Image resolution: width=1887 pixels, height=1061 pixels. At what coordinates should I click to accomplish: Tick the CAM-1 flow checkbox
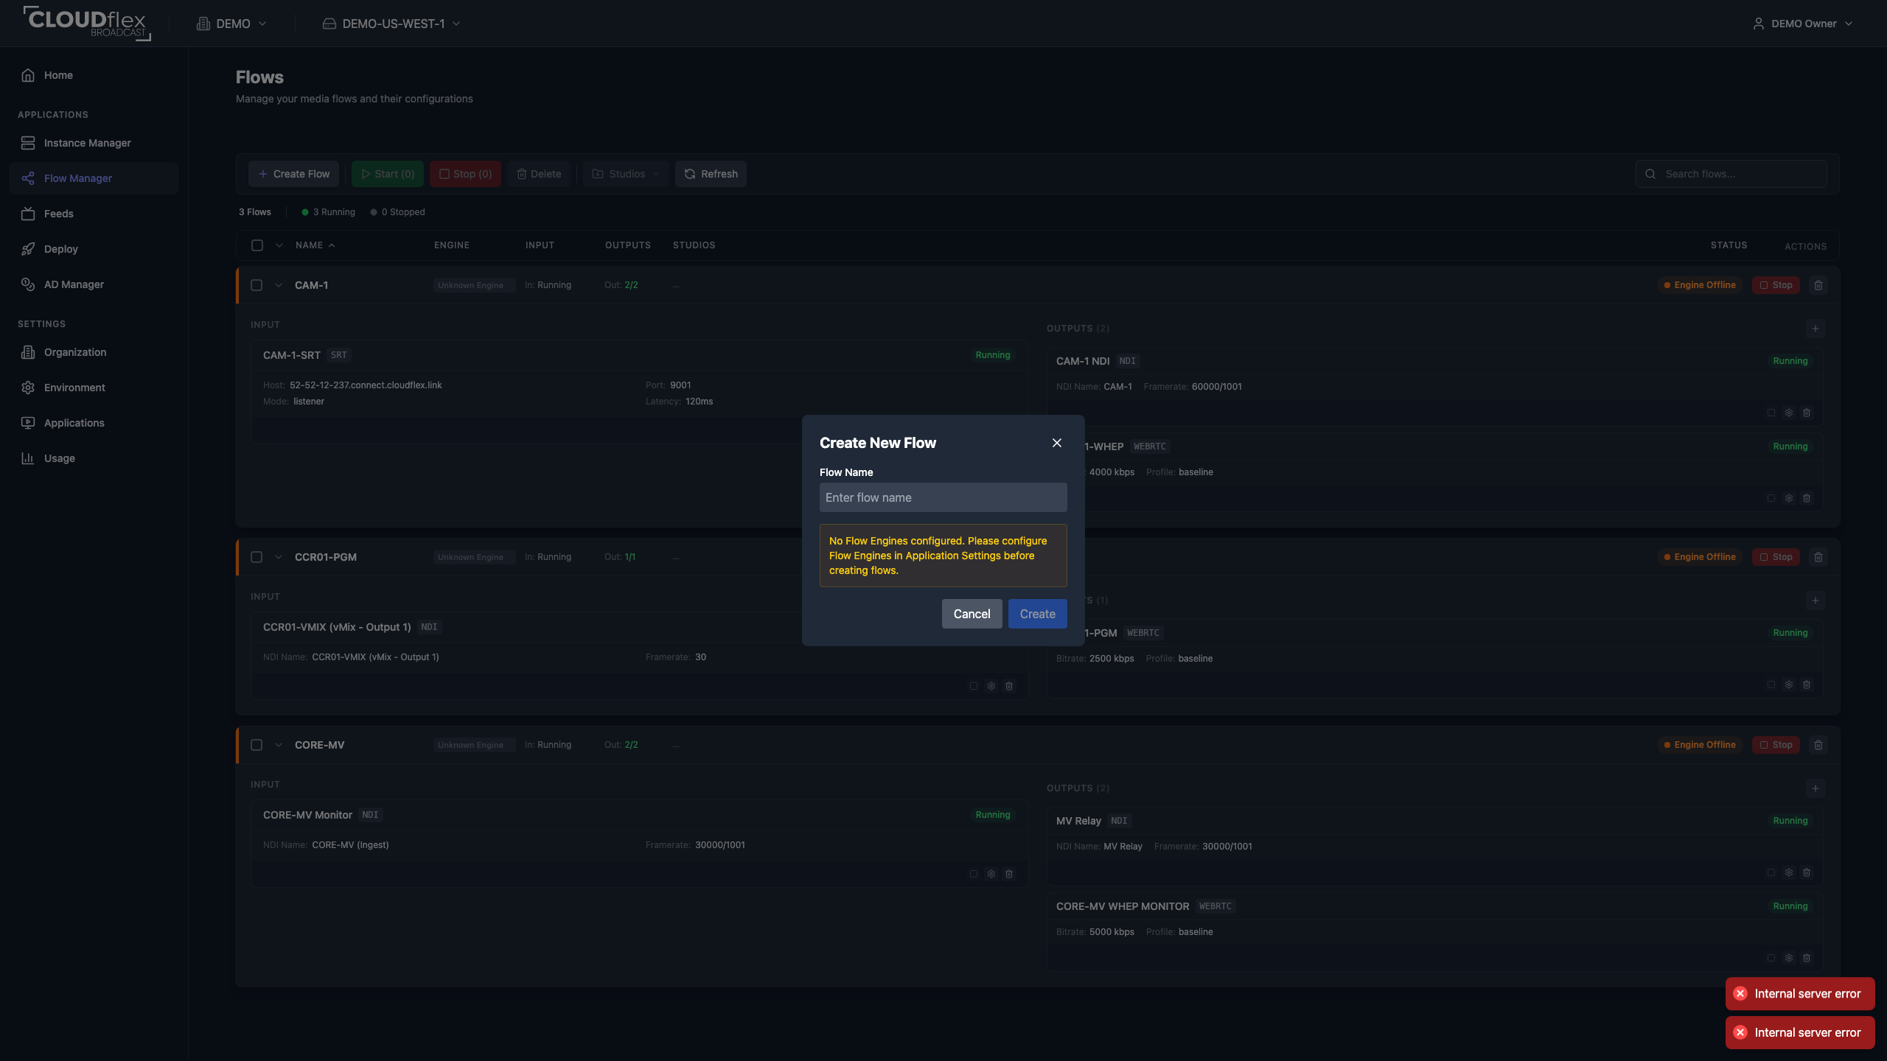[x=257, y=285]
